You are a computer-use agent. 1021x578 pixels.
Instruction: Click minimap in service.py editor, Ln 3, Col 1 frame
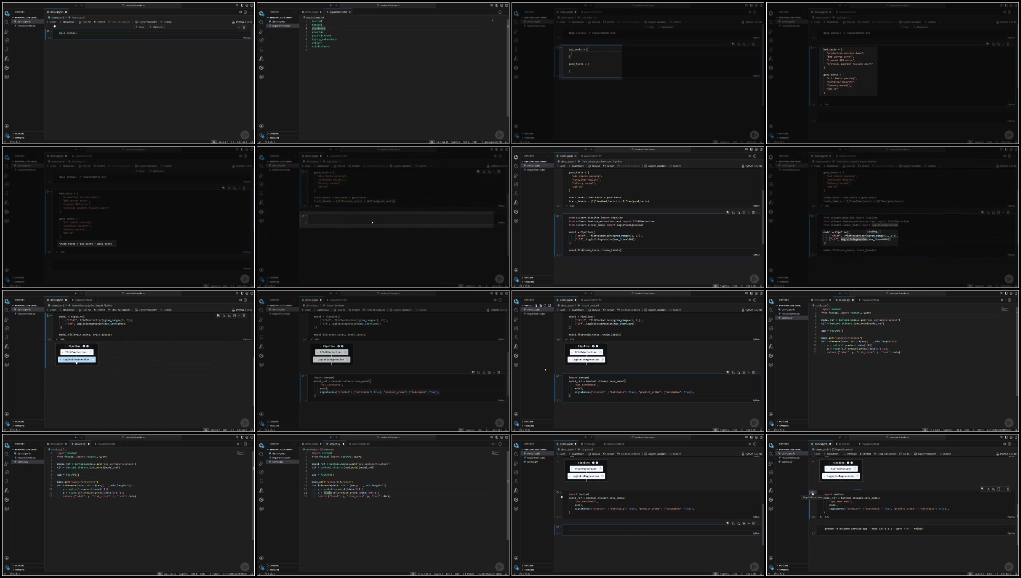(x=1005, y=309)
